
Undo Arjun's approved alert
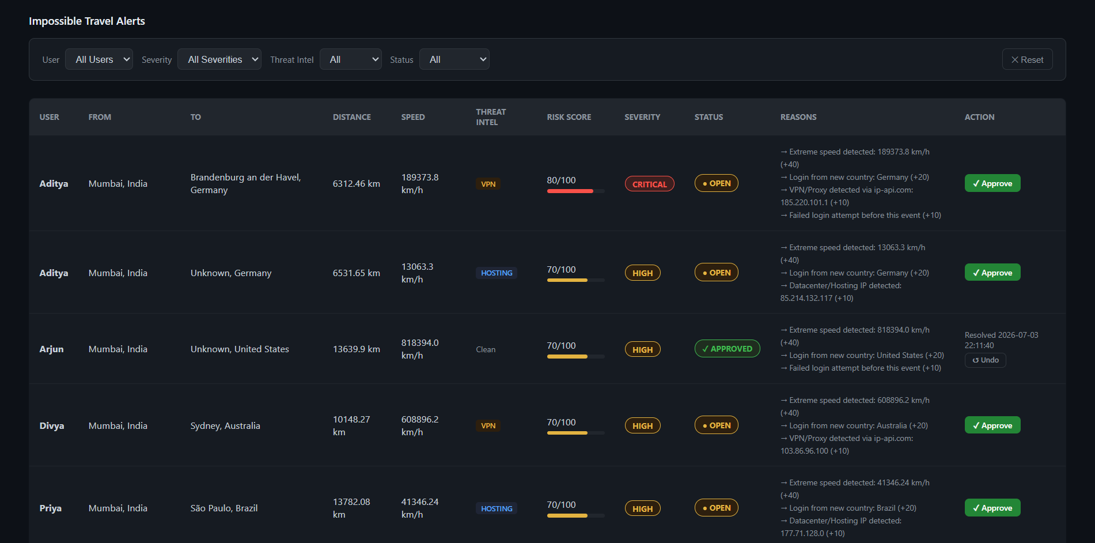[x=986, y=360]
